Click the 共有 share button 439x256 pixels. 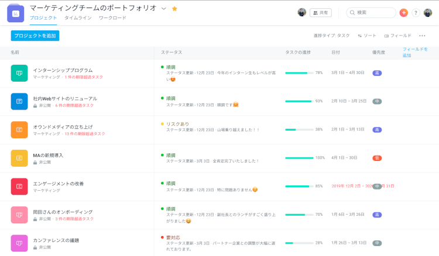coord(321,13)
